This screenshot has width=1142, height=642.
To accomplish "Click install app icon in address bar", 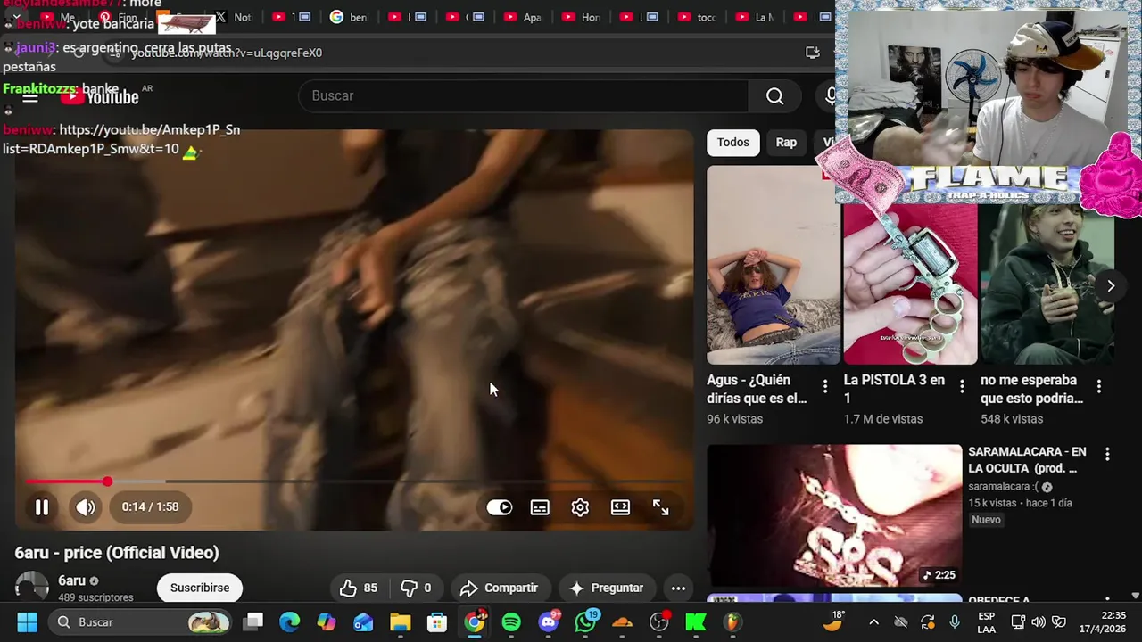I will pos(813,53).
